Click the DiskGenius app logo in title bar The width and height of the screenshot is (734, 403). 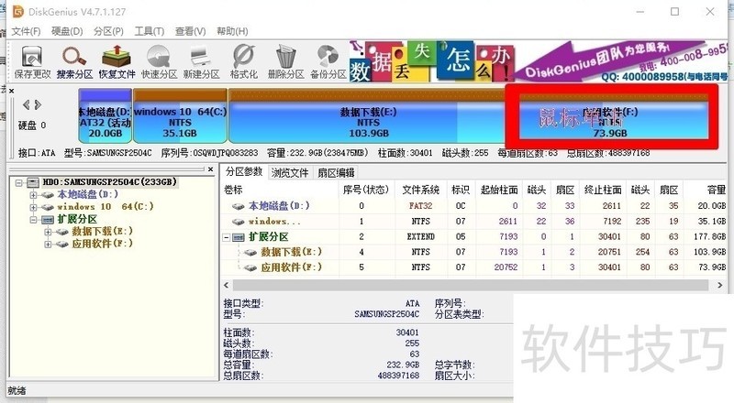coord(17,11)
